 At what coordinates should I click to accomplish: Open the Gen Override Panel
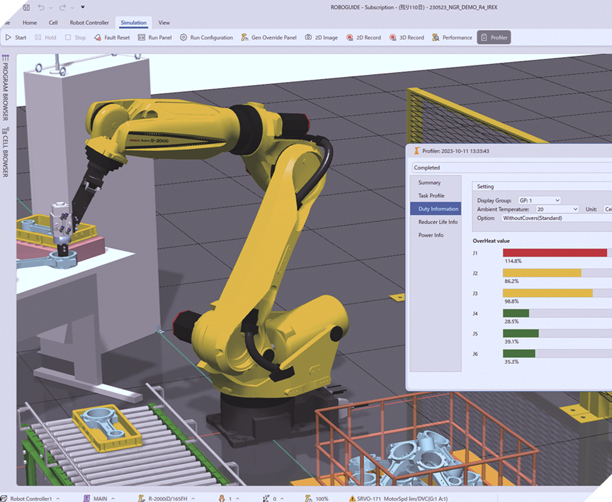point(269,37)
